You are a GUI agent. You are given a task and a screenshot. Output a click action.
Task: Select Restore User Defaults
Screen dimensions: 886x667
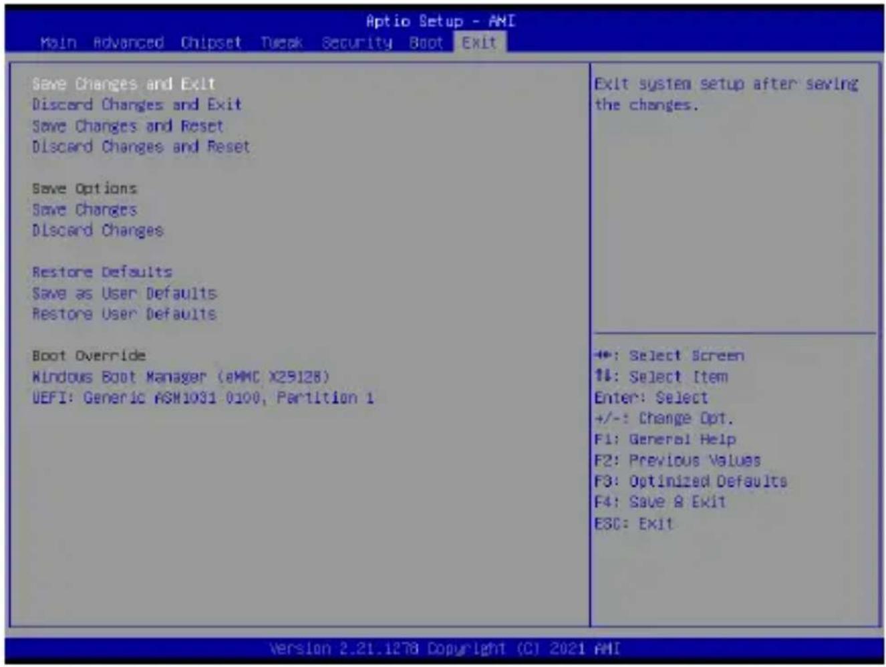click(x=124, y=313)
